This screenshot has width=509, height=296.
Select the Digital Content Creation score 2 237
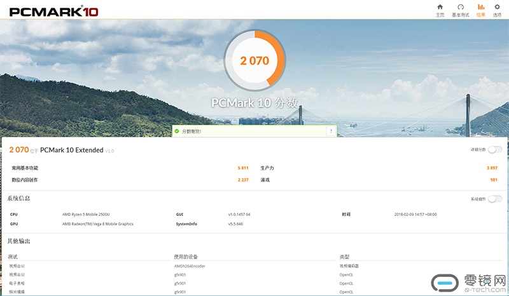pyautogui.click(x=243, y=180)
